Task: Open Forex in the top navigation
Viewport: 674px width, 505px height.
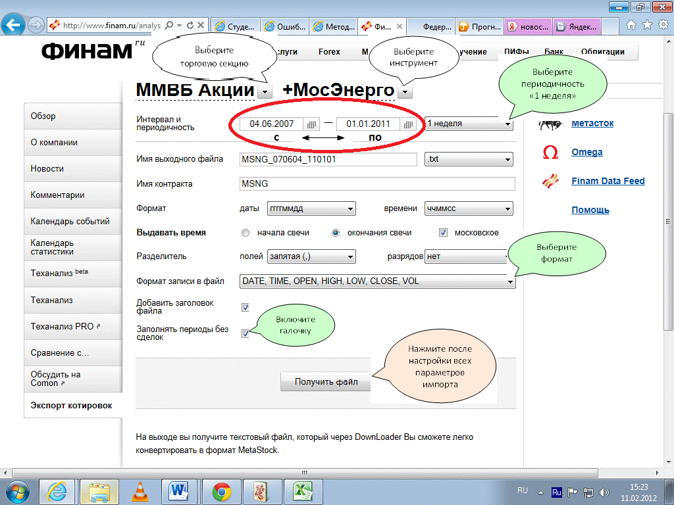Action: click(x=329, y=51)
